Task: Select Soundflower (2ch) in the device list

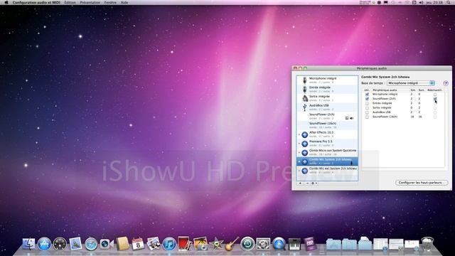Action: tap(327, 117)
